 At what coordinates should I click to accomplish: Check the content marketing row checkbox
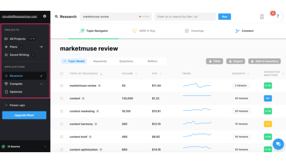pos(62,111)
